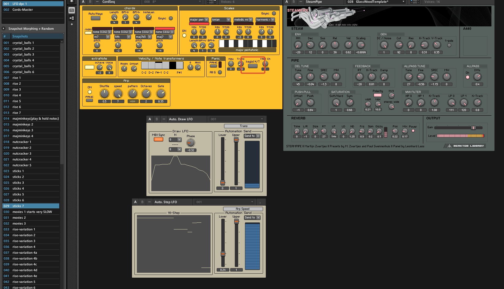The image size is (504, 289).
Task: Open the structure view icon in sidebar
Action: 72,18
